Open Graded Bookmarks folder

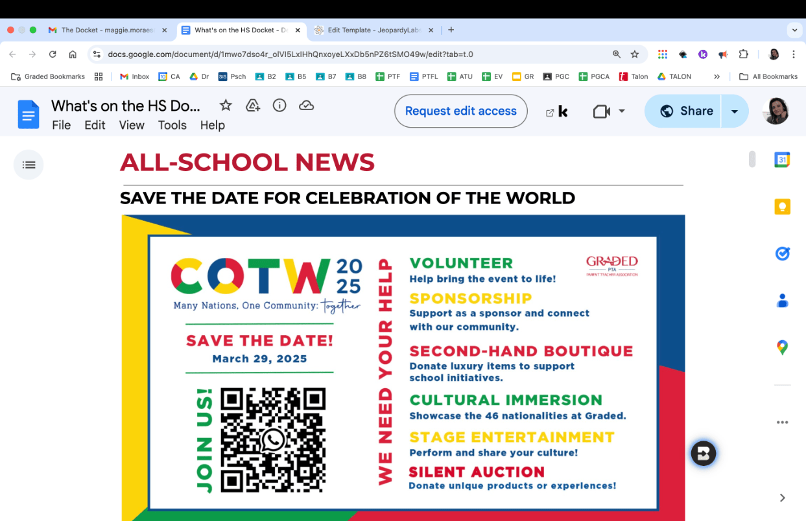[48, 76]
